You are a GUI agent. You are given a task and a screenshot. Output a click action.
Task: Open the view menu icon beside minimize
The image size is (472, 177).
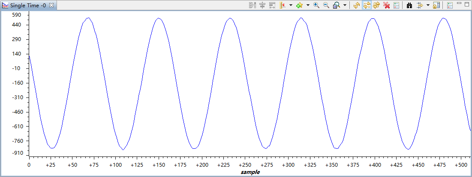pyautogui.click(x=450, y=5)
